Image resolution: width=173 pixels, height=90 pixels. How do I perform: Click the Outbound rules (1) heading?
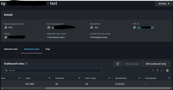(16, 63)
